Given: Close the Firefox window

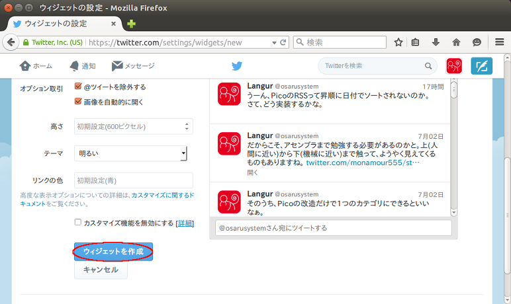Looking at the screenshot, I should click(9, 7).
